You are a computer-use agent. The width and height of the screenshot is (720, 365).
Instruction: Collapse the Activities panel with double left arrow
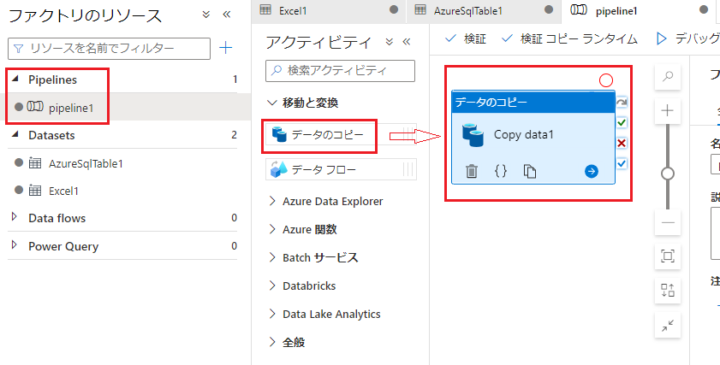407,42
